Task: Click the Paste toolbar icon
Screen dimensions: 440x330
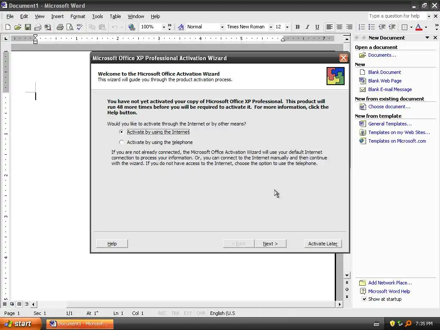Action: (102, 27)
